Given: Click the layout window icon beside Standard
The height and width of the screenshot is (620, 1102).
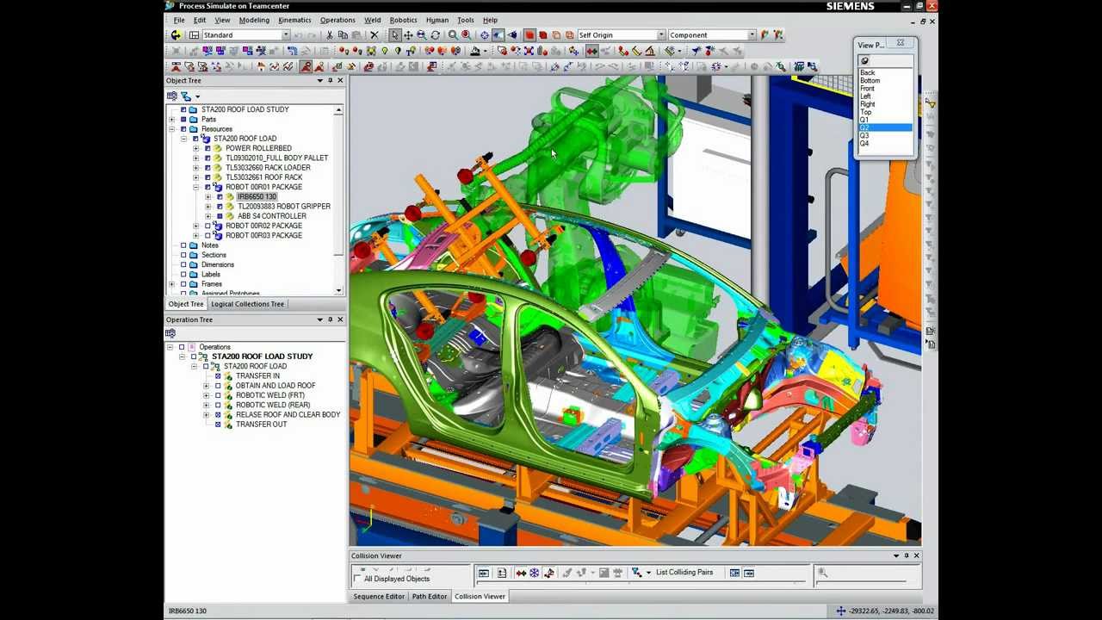Looking at the screenshot, I should [194, 35].
